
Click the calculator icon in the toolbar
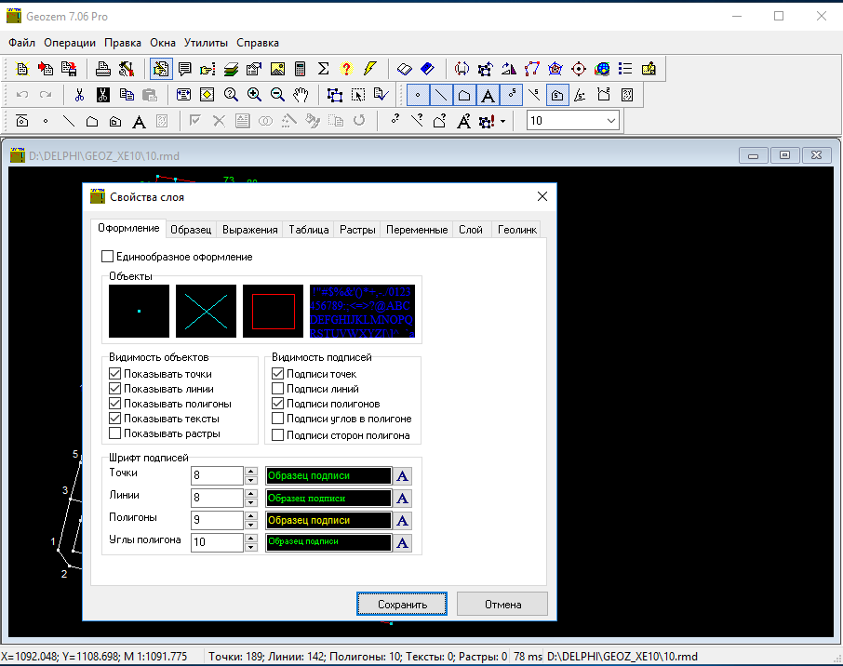301,69
